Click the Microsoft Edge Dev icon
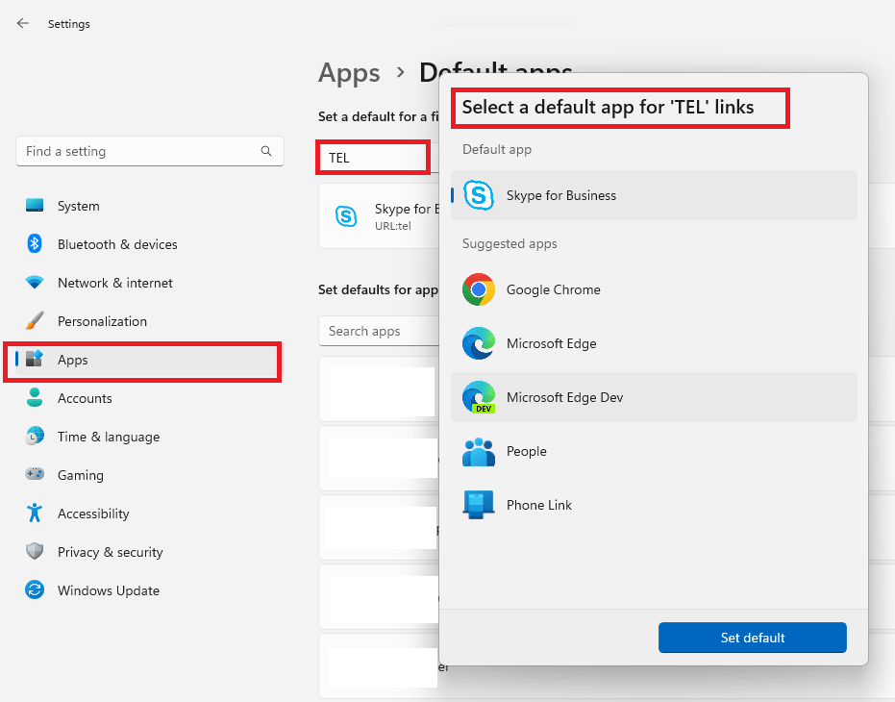 [479, 397]
